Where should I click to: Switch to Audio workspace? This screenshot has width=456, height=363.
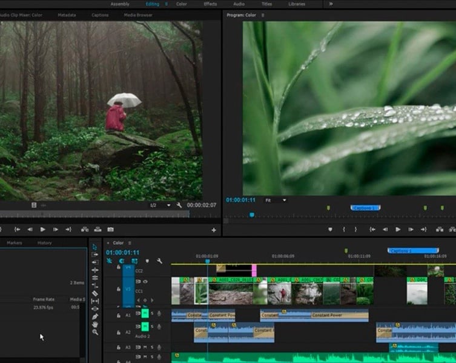239,4
